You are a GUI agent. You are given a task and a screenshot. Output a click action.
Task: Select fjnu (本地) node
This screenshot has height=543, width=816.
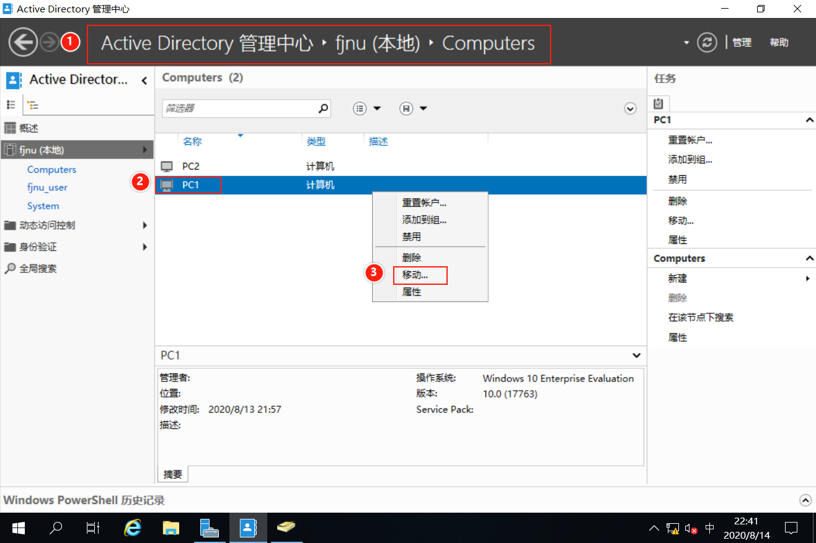pos(77,150)
